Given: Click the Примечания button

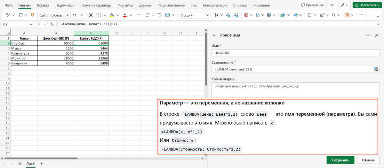Looking at the screenshot, I should pos(312,5).
